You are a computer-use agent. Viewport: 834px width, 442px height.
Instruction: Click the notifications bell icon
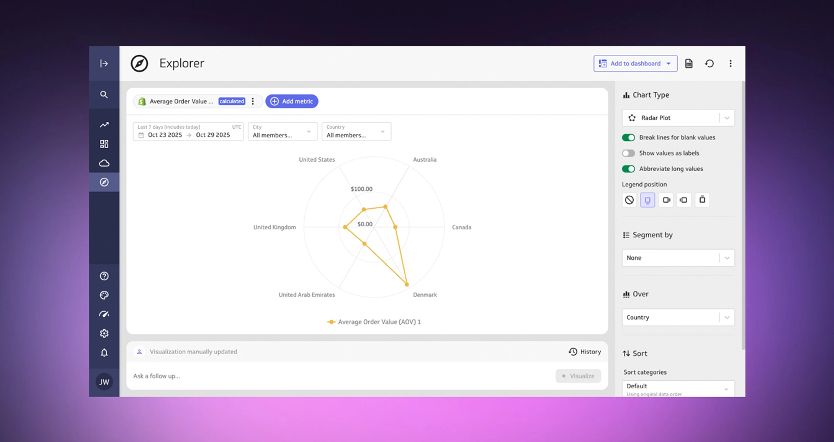click(x=104, y=352)
